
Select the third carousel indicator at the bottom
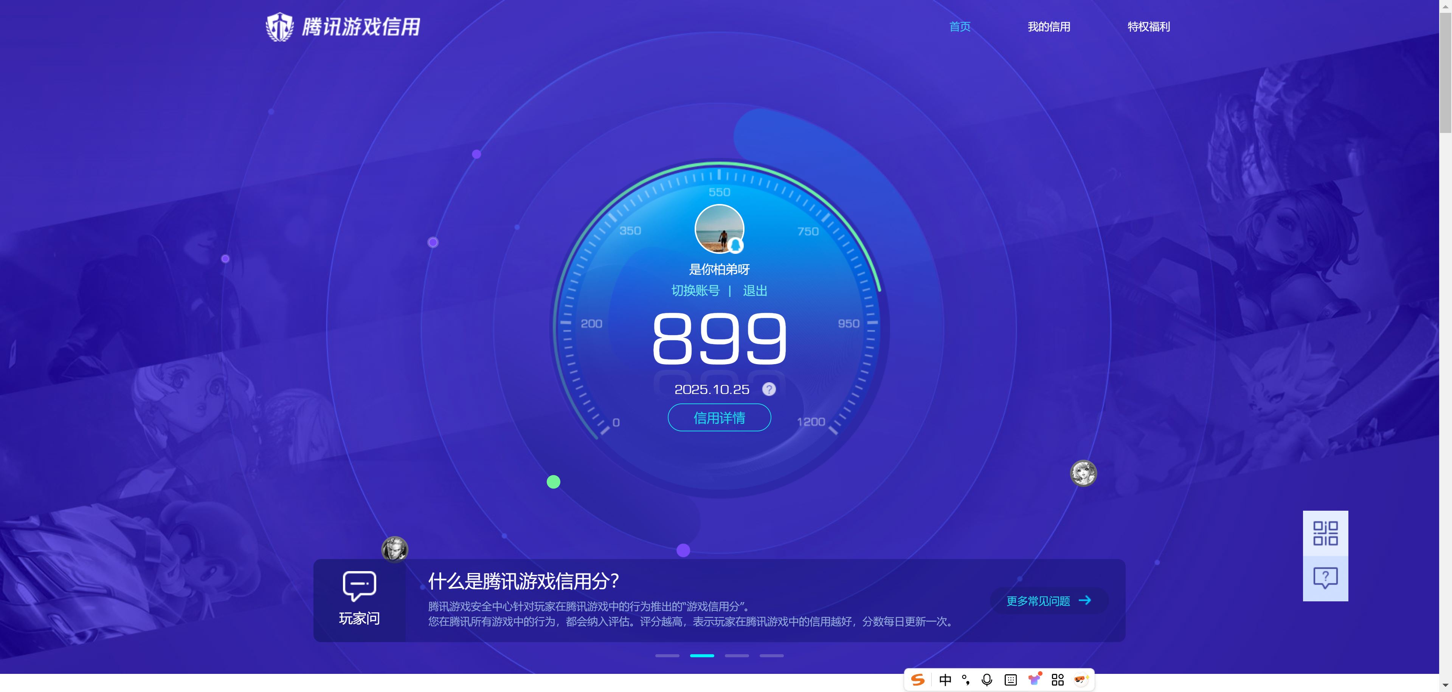[x=737, y=655]
